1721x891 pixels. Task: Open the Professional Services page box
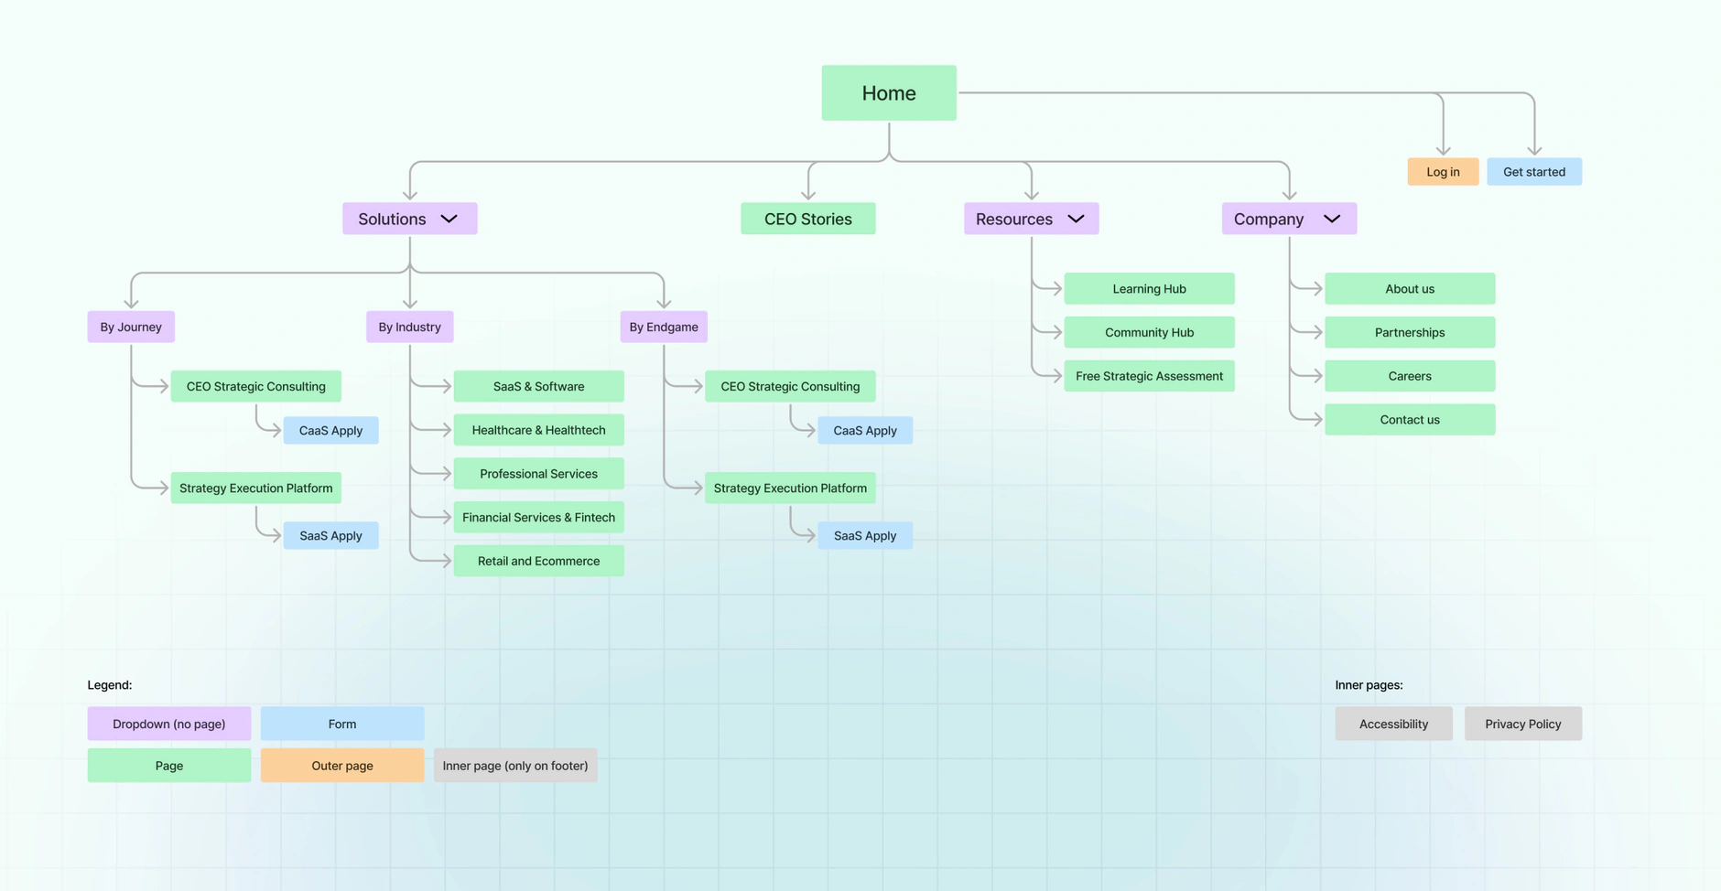(x=539, y=473)
